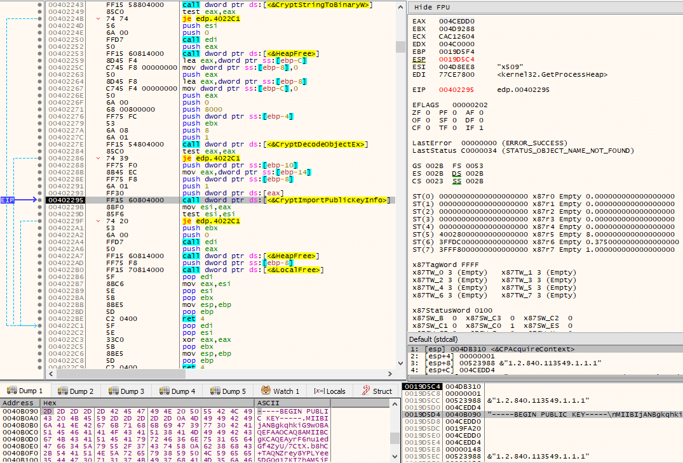Click the memory icon on Dump 5 tab

tap(215, 391)
